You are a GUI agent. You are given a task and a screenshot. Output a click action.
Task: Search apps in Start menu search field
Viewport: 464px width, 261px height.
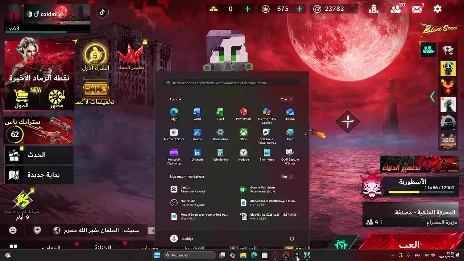click(x=232, y=83)
